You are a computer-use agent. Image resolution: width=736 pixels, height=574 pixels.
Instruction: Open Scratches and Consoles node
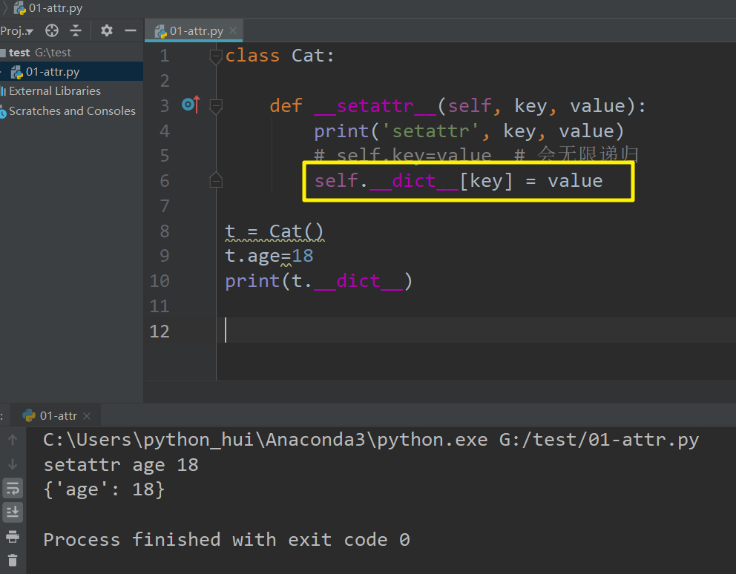pyautogui.click(x=72, y=111)
